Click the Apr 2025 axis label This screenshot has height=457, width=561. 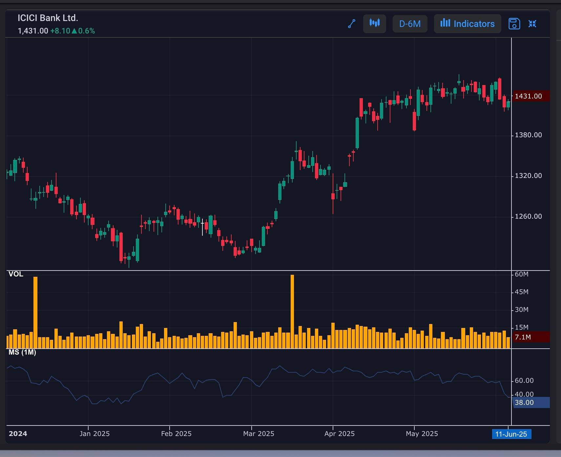click(340, 434)
